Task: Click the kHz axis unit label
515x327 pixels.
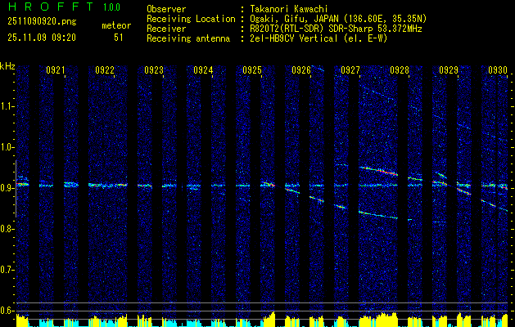Action: click(7, 66)
